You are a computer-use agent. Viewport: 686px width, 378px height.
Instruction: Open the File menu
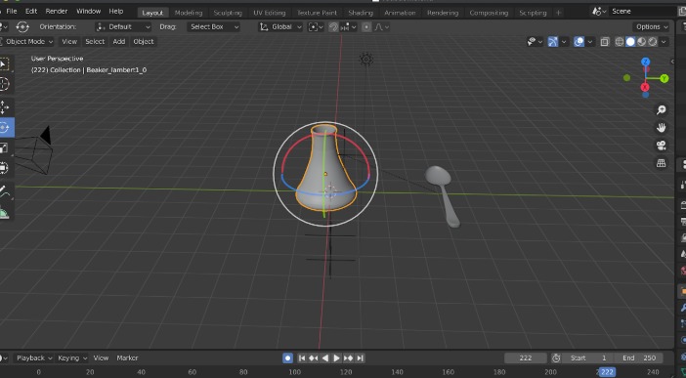[12, 12]
